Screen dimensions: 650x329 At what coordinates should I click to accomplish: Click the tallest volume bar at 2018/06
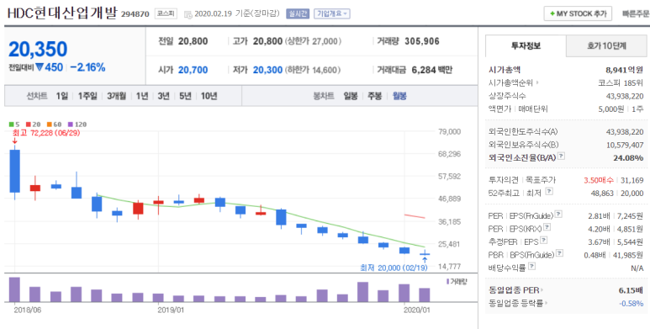point(15,289)
